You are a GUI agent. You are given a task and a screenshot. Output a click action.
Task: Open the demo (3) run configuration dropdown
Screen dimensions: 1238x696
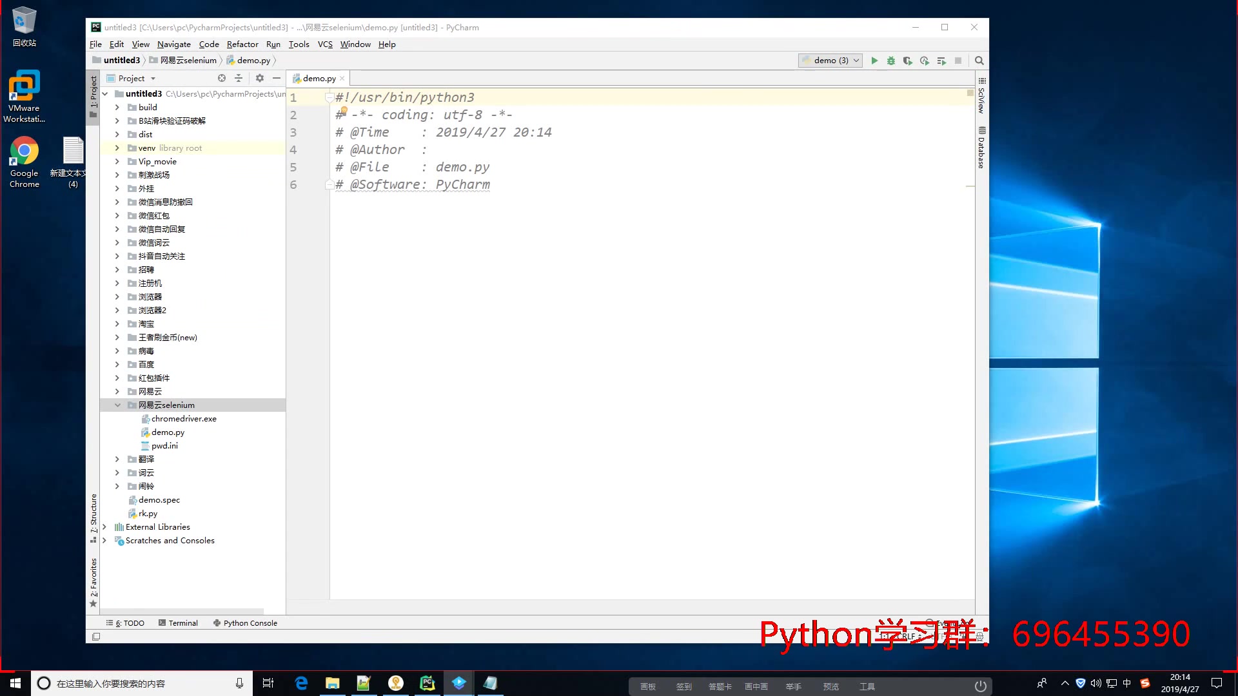830,61
